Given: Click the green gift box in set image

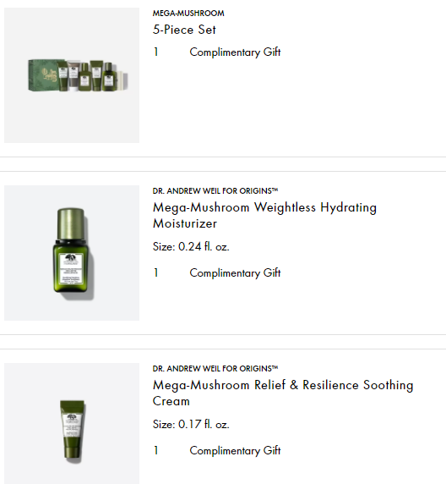Looking at the screenshot, I should point(43,75).
